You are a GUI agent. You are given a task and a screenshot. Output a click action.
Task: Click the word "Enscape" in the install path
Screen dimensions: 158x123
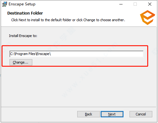(43, 54)
